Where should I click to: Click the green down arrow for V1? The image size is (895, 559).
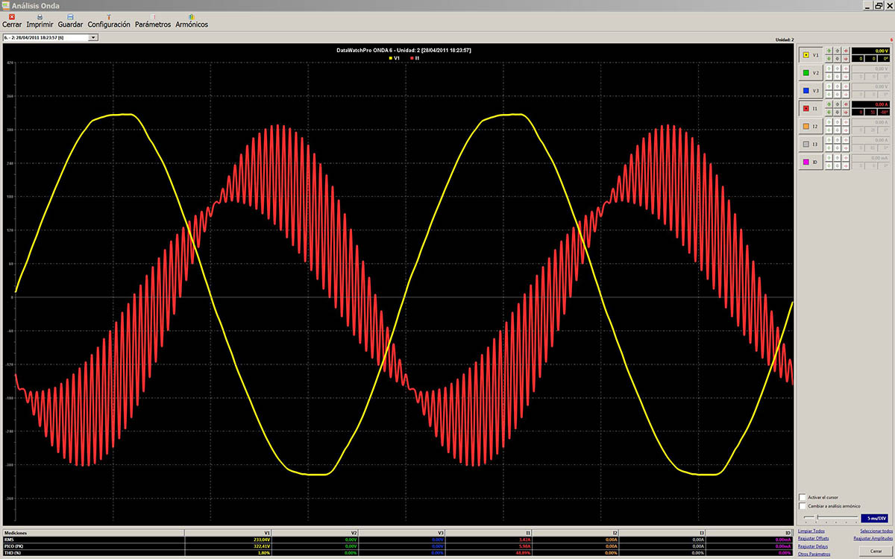tap(829, 59)
